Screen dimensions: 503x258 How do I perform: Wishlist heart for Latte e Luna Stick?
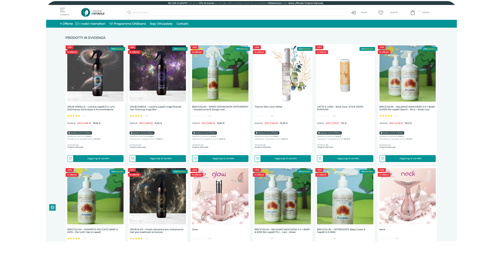point(320,158)
